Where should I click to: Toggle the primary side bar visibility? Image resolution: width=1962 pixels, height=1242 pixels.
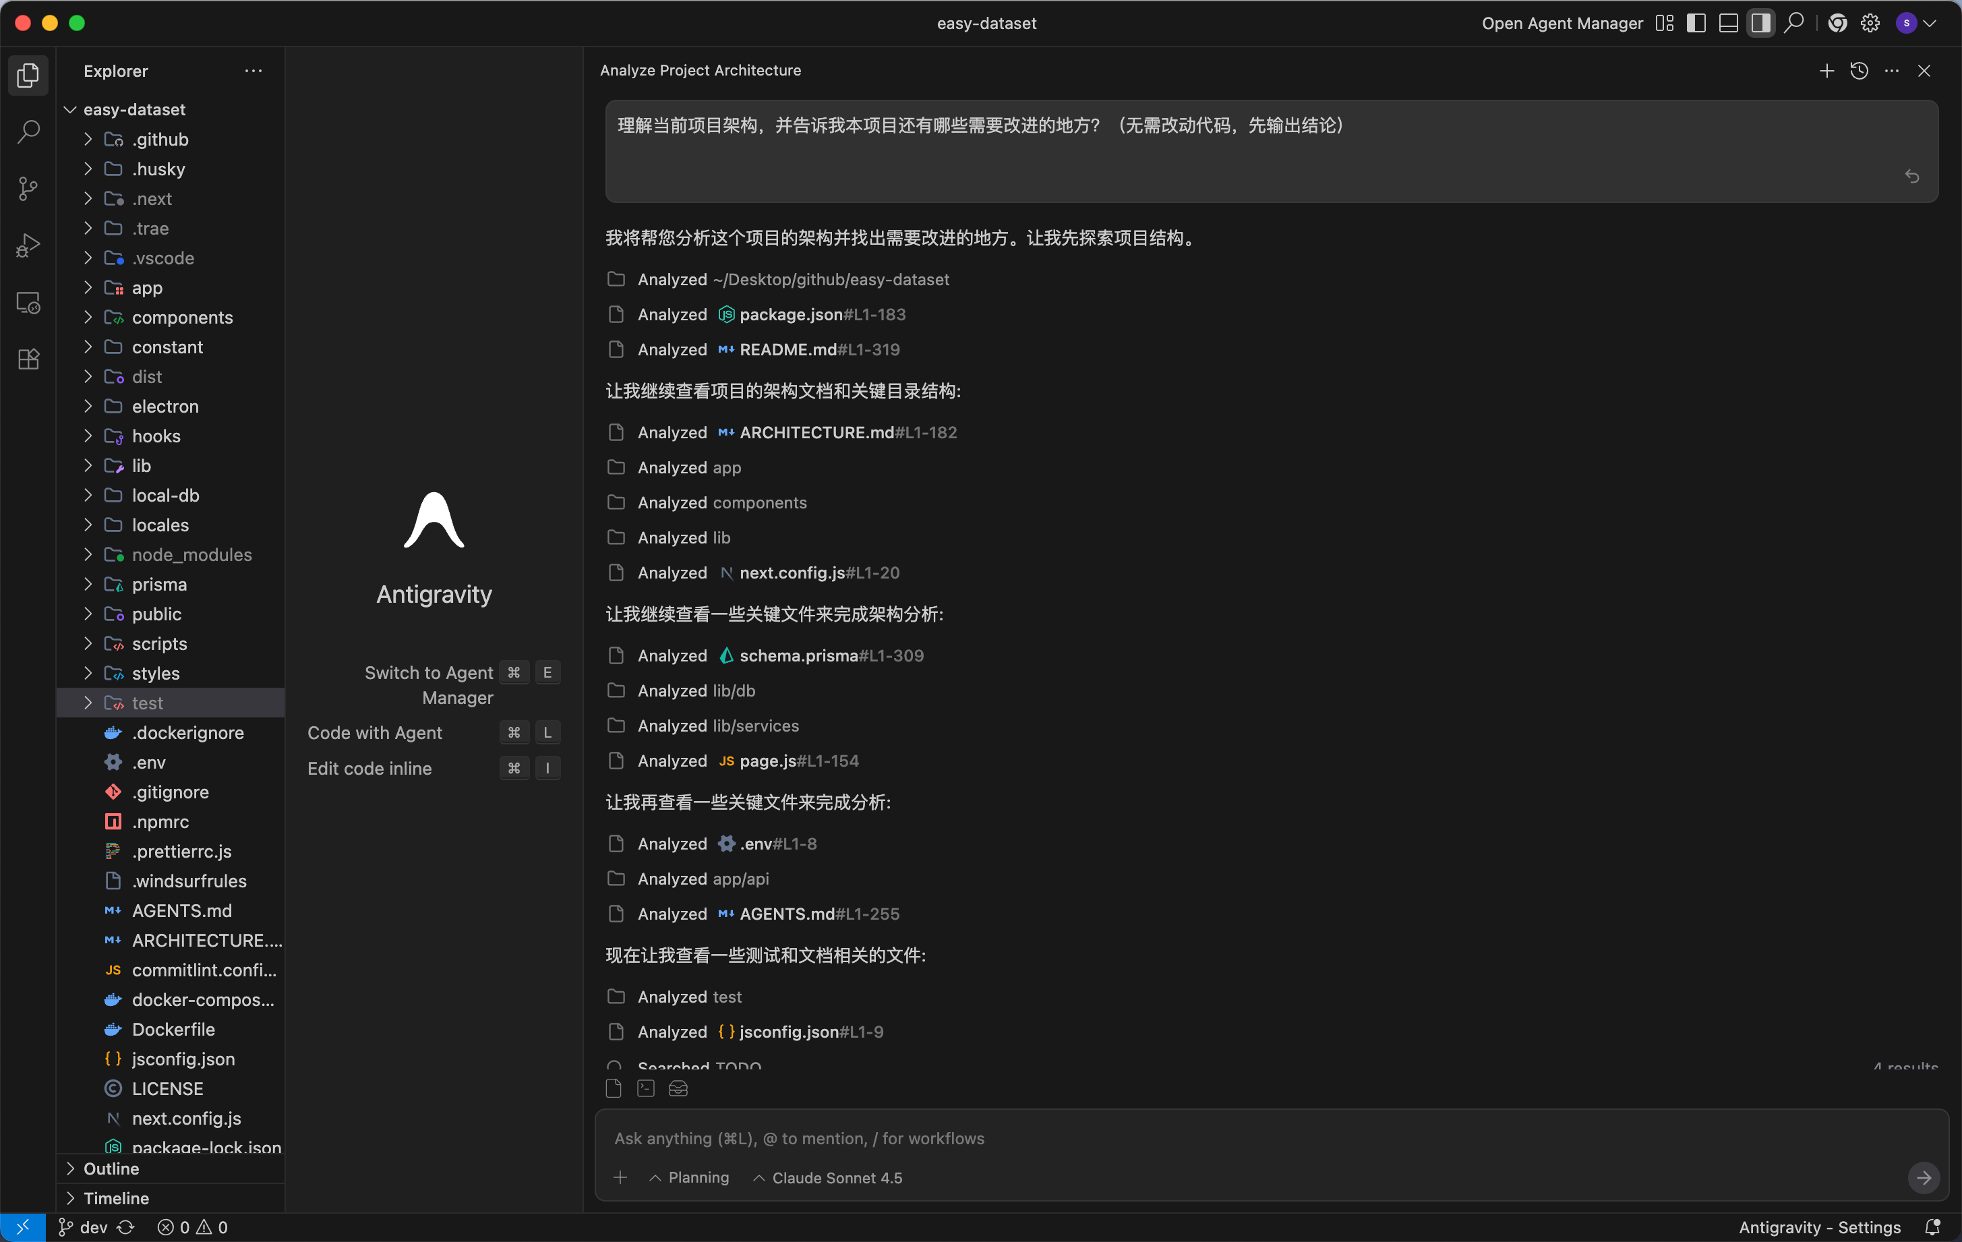[x=1696, y=23]
